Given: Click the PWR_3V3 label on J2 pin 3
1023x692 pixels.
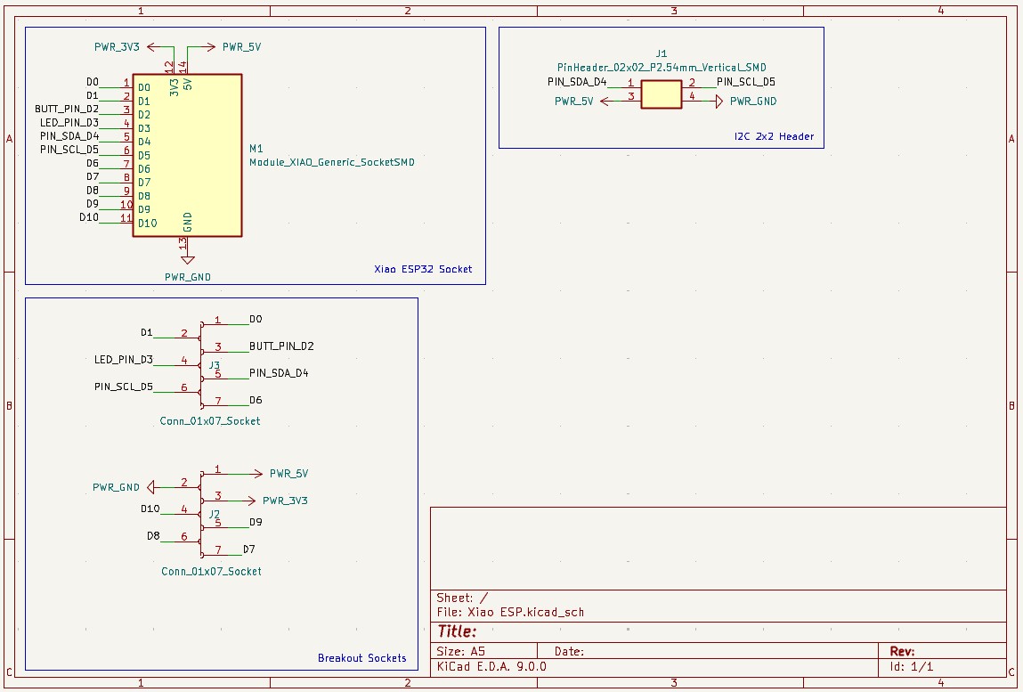Looking at the screenshot, I should (x=285, y=501).
